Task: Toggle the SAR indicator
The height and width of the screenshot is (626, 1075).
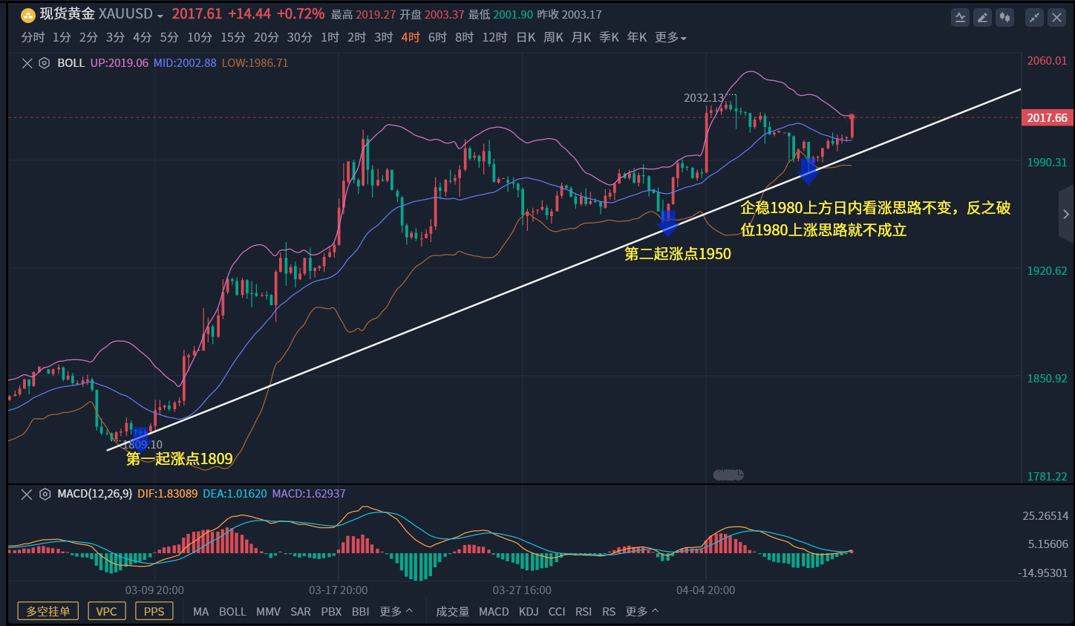Action: [x=301, y=611]
